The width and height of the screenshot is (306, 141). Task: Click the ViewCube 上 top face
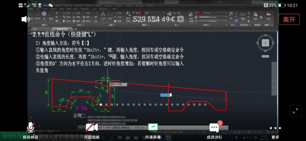[265, 43]
